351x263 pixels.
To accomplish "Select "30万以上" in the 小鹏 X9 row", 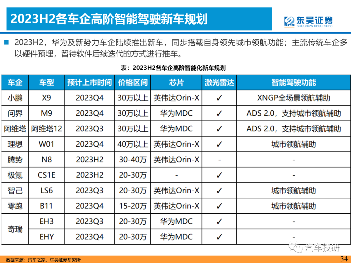I will (133, 98).
